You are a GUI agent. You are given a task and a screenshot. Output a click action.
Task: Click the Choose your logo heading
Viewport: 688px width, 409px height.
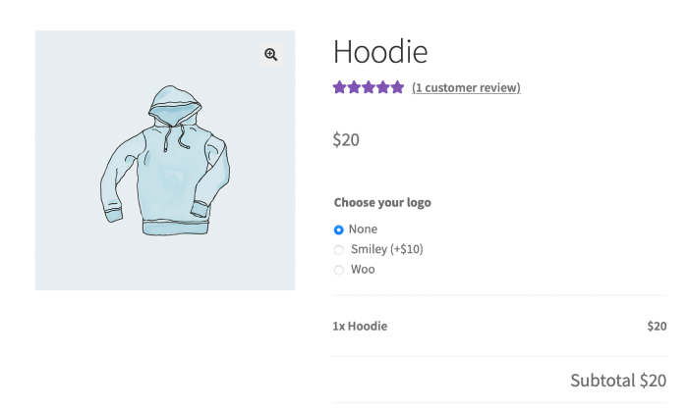(382, 203)
